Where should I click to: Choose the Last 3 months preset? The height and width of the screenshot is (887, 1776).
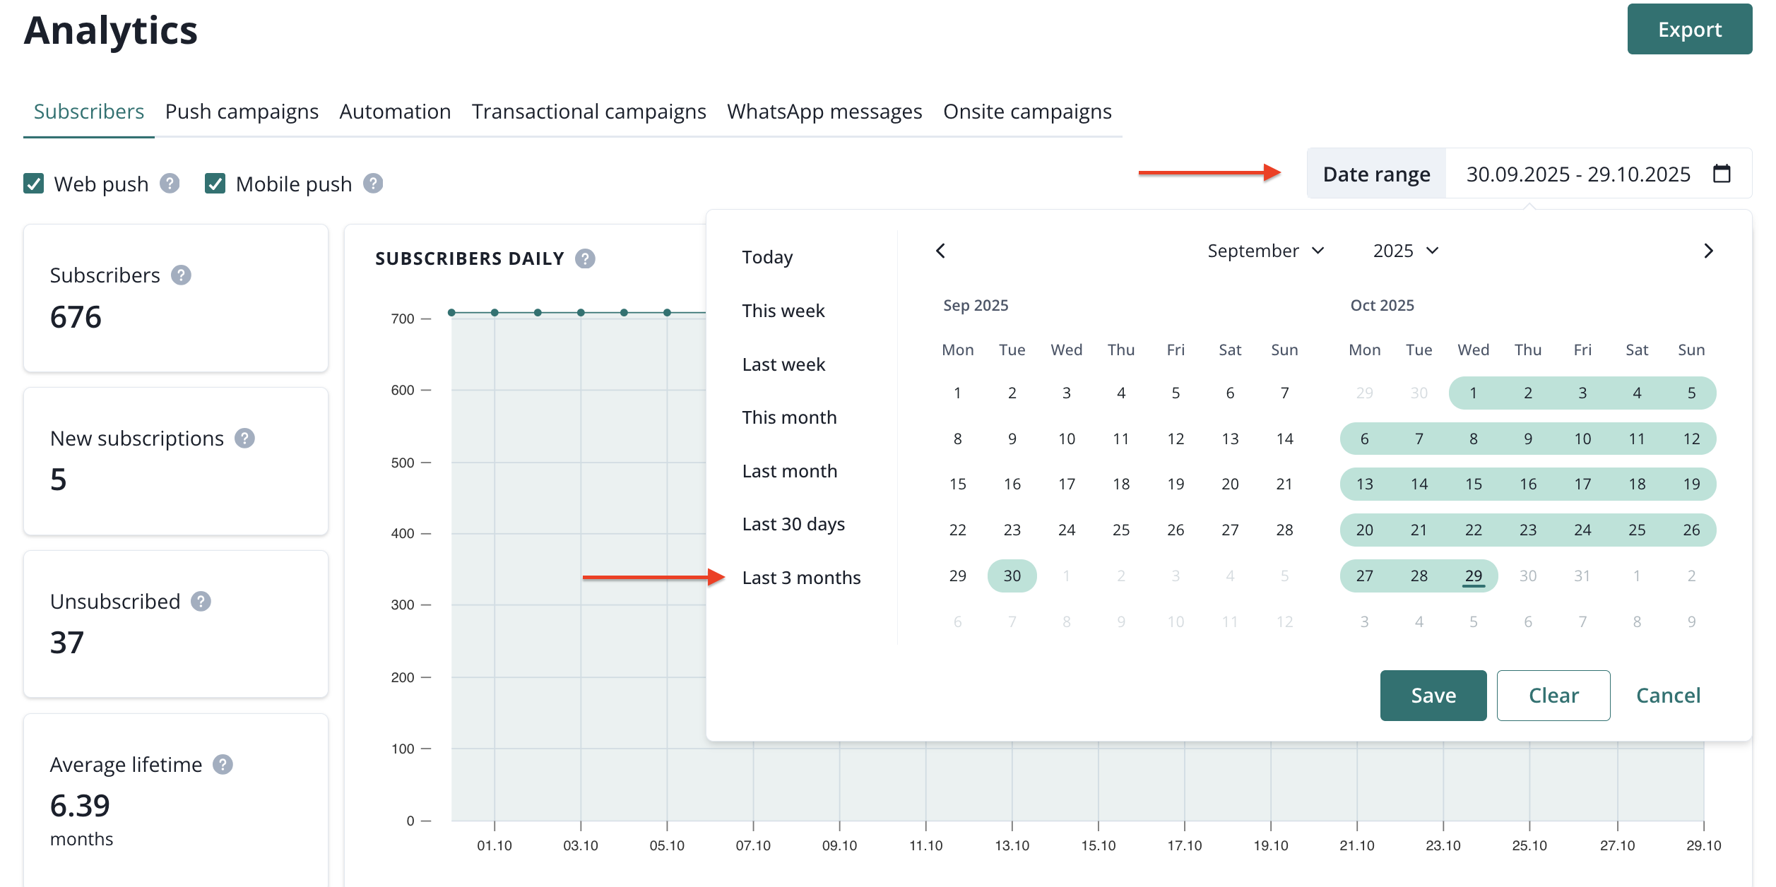click(x=801, y=578)
